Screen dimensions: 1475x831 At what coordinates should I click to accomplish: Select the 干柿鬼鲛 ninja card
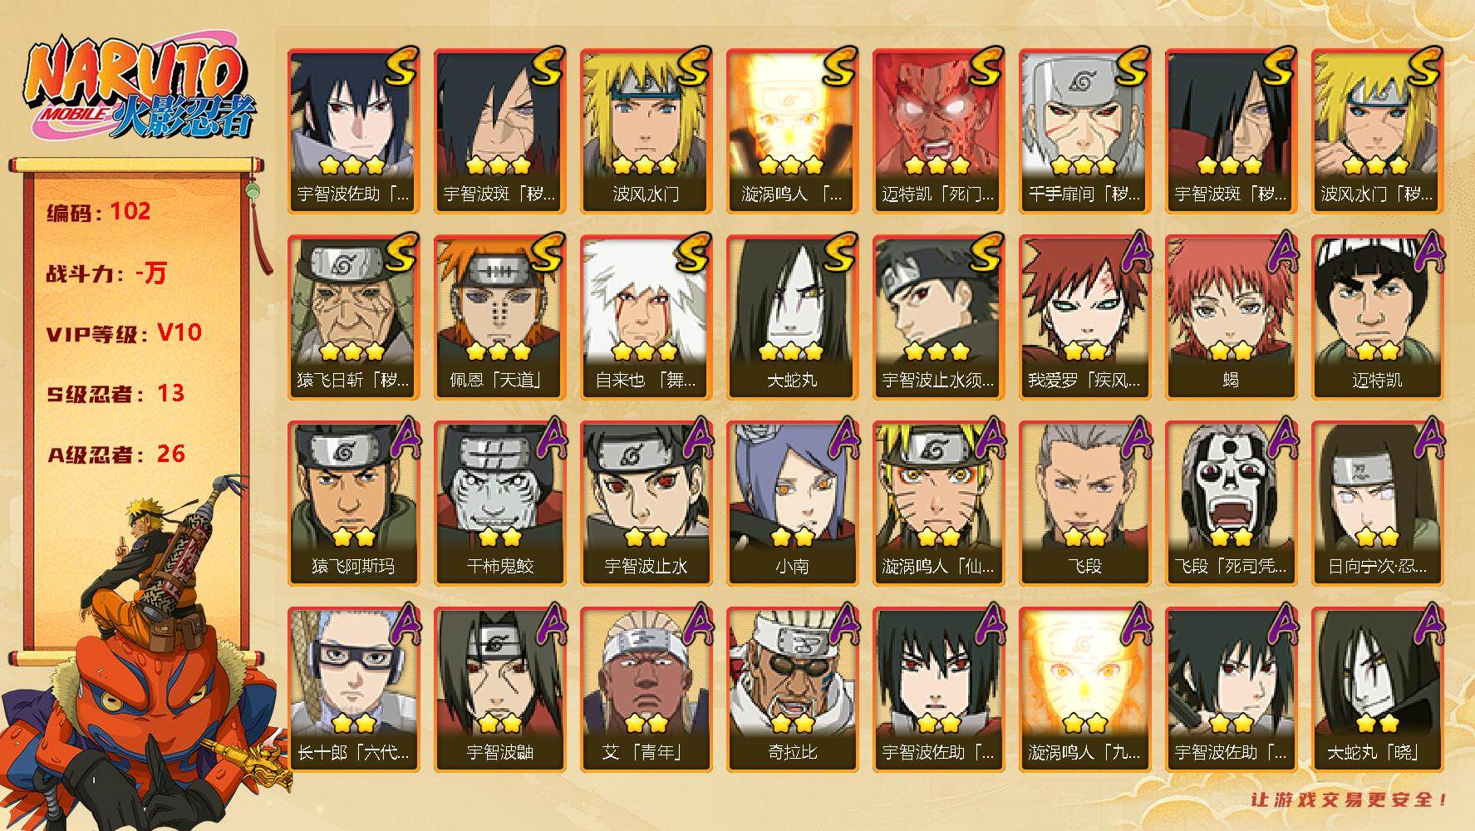point(499,503)
